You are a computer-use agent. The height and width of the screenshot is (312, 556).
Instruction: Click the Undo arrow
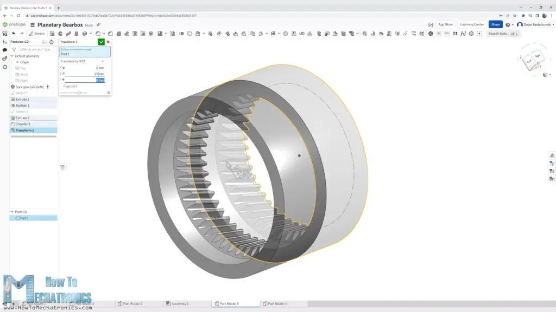click(x=15, y=33)
